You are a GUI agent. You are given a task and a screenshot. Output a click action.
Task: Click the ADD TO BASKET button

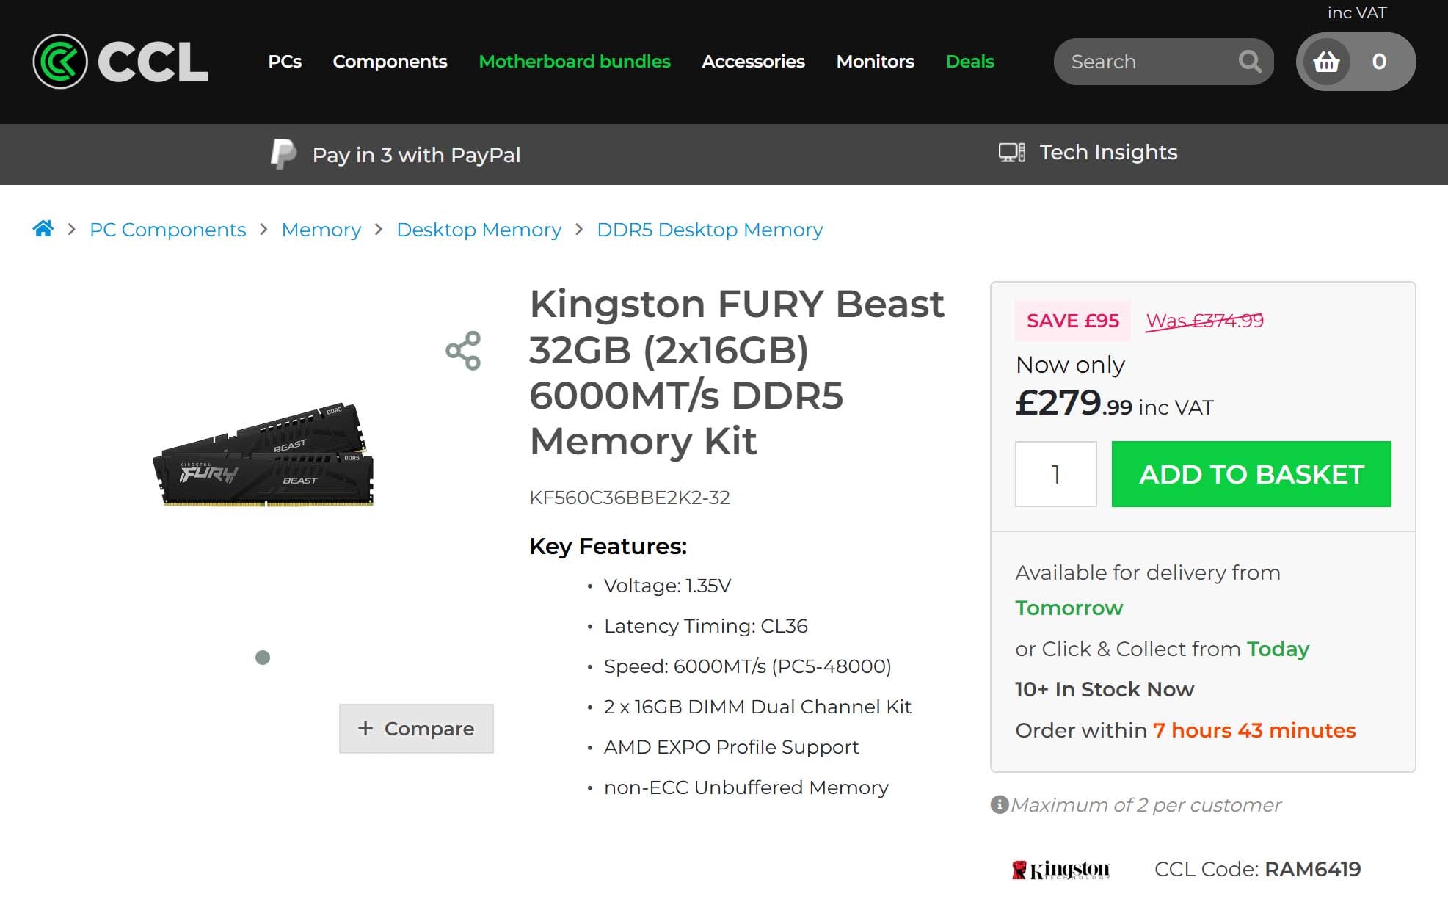pos(1251,474)
